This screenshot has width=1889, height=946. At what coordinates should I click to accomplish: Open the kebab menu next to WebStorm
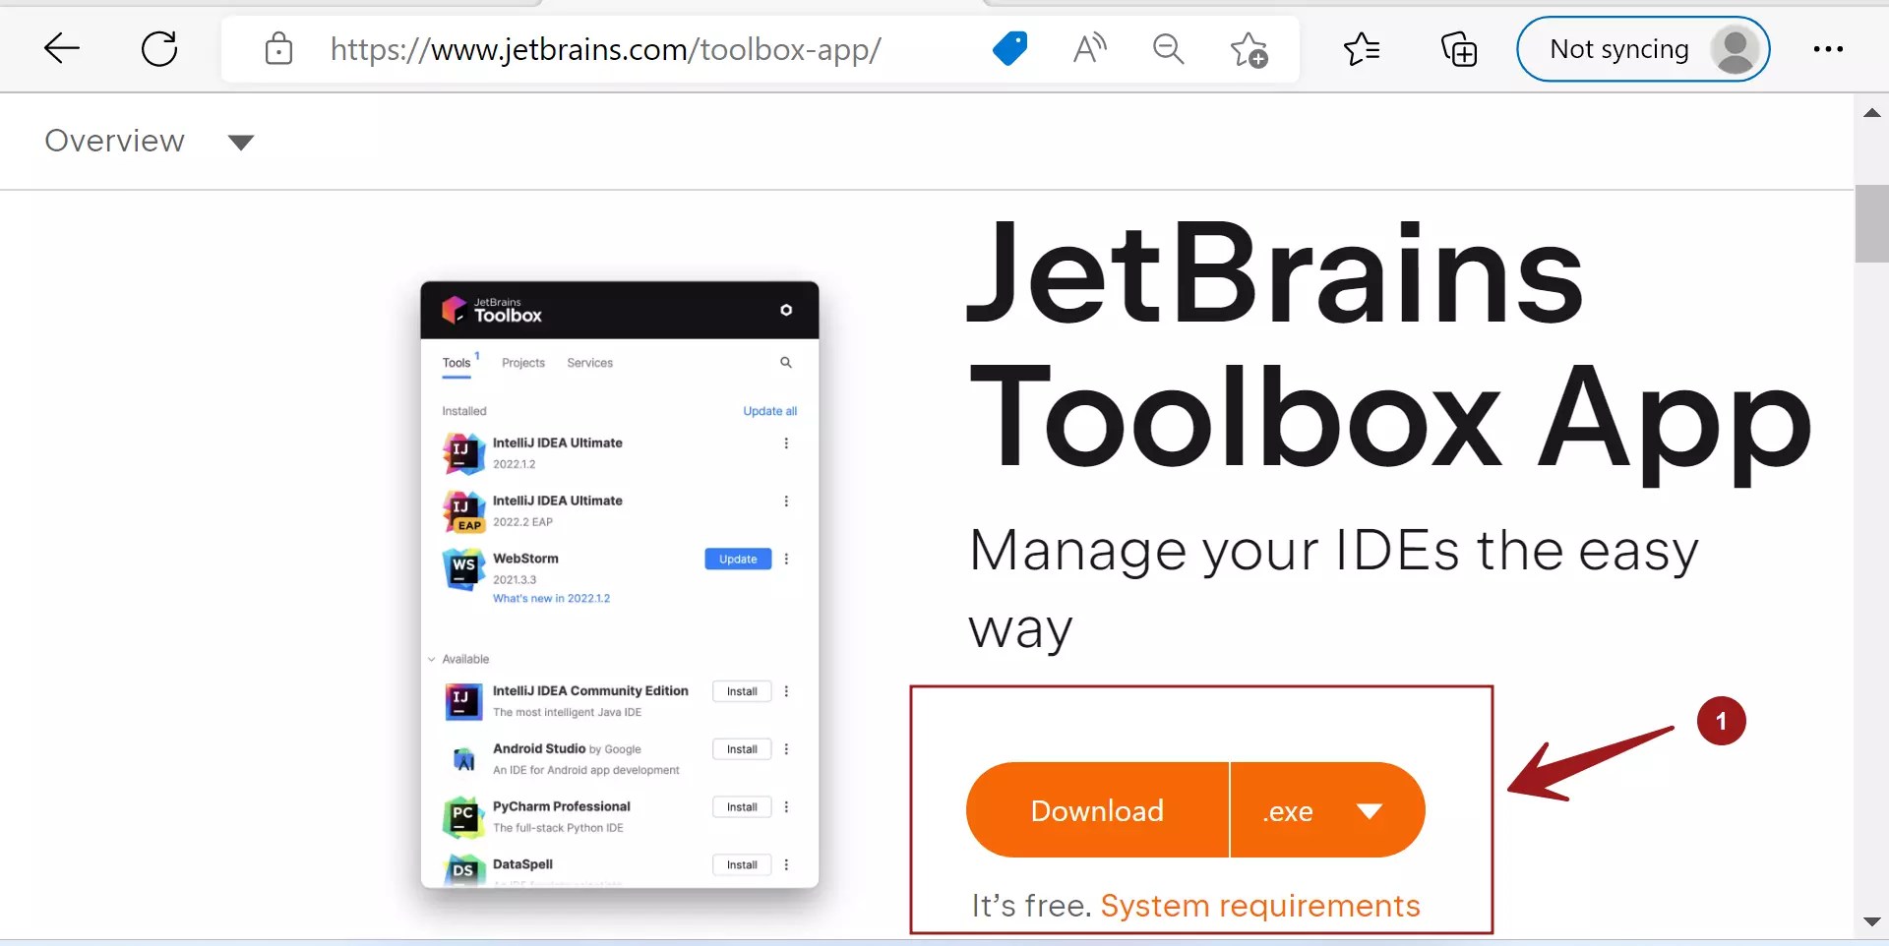[786, 559]
